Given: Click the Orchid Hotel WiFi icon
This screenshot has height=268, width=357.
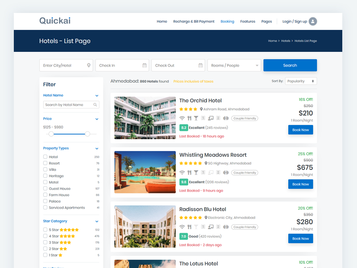Looking at the screenshot, I should pyautogui.click(x=182, y=118).
